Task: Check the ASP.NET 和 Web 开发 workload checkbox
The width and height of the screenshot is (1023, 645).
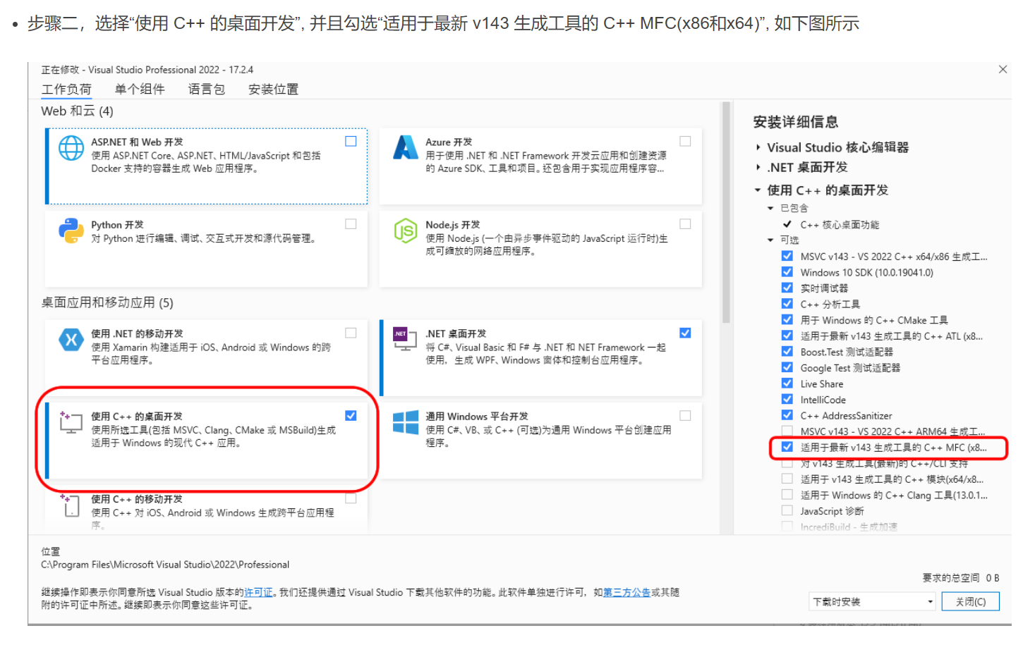Action: [351, 141]
